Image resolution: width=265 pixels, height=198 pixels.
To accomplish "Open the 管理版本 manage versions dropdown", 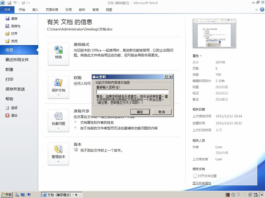I will (58, 154).
